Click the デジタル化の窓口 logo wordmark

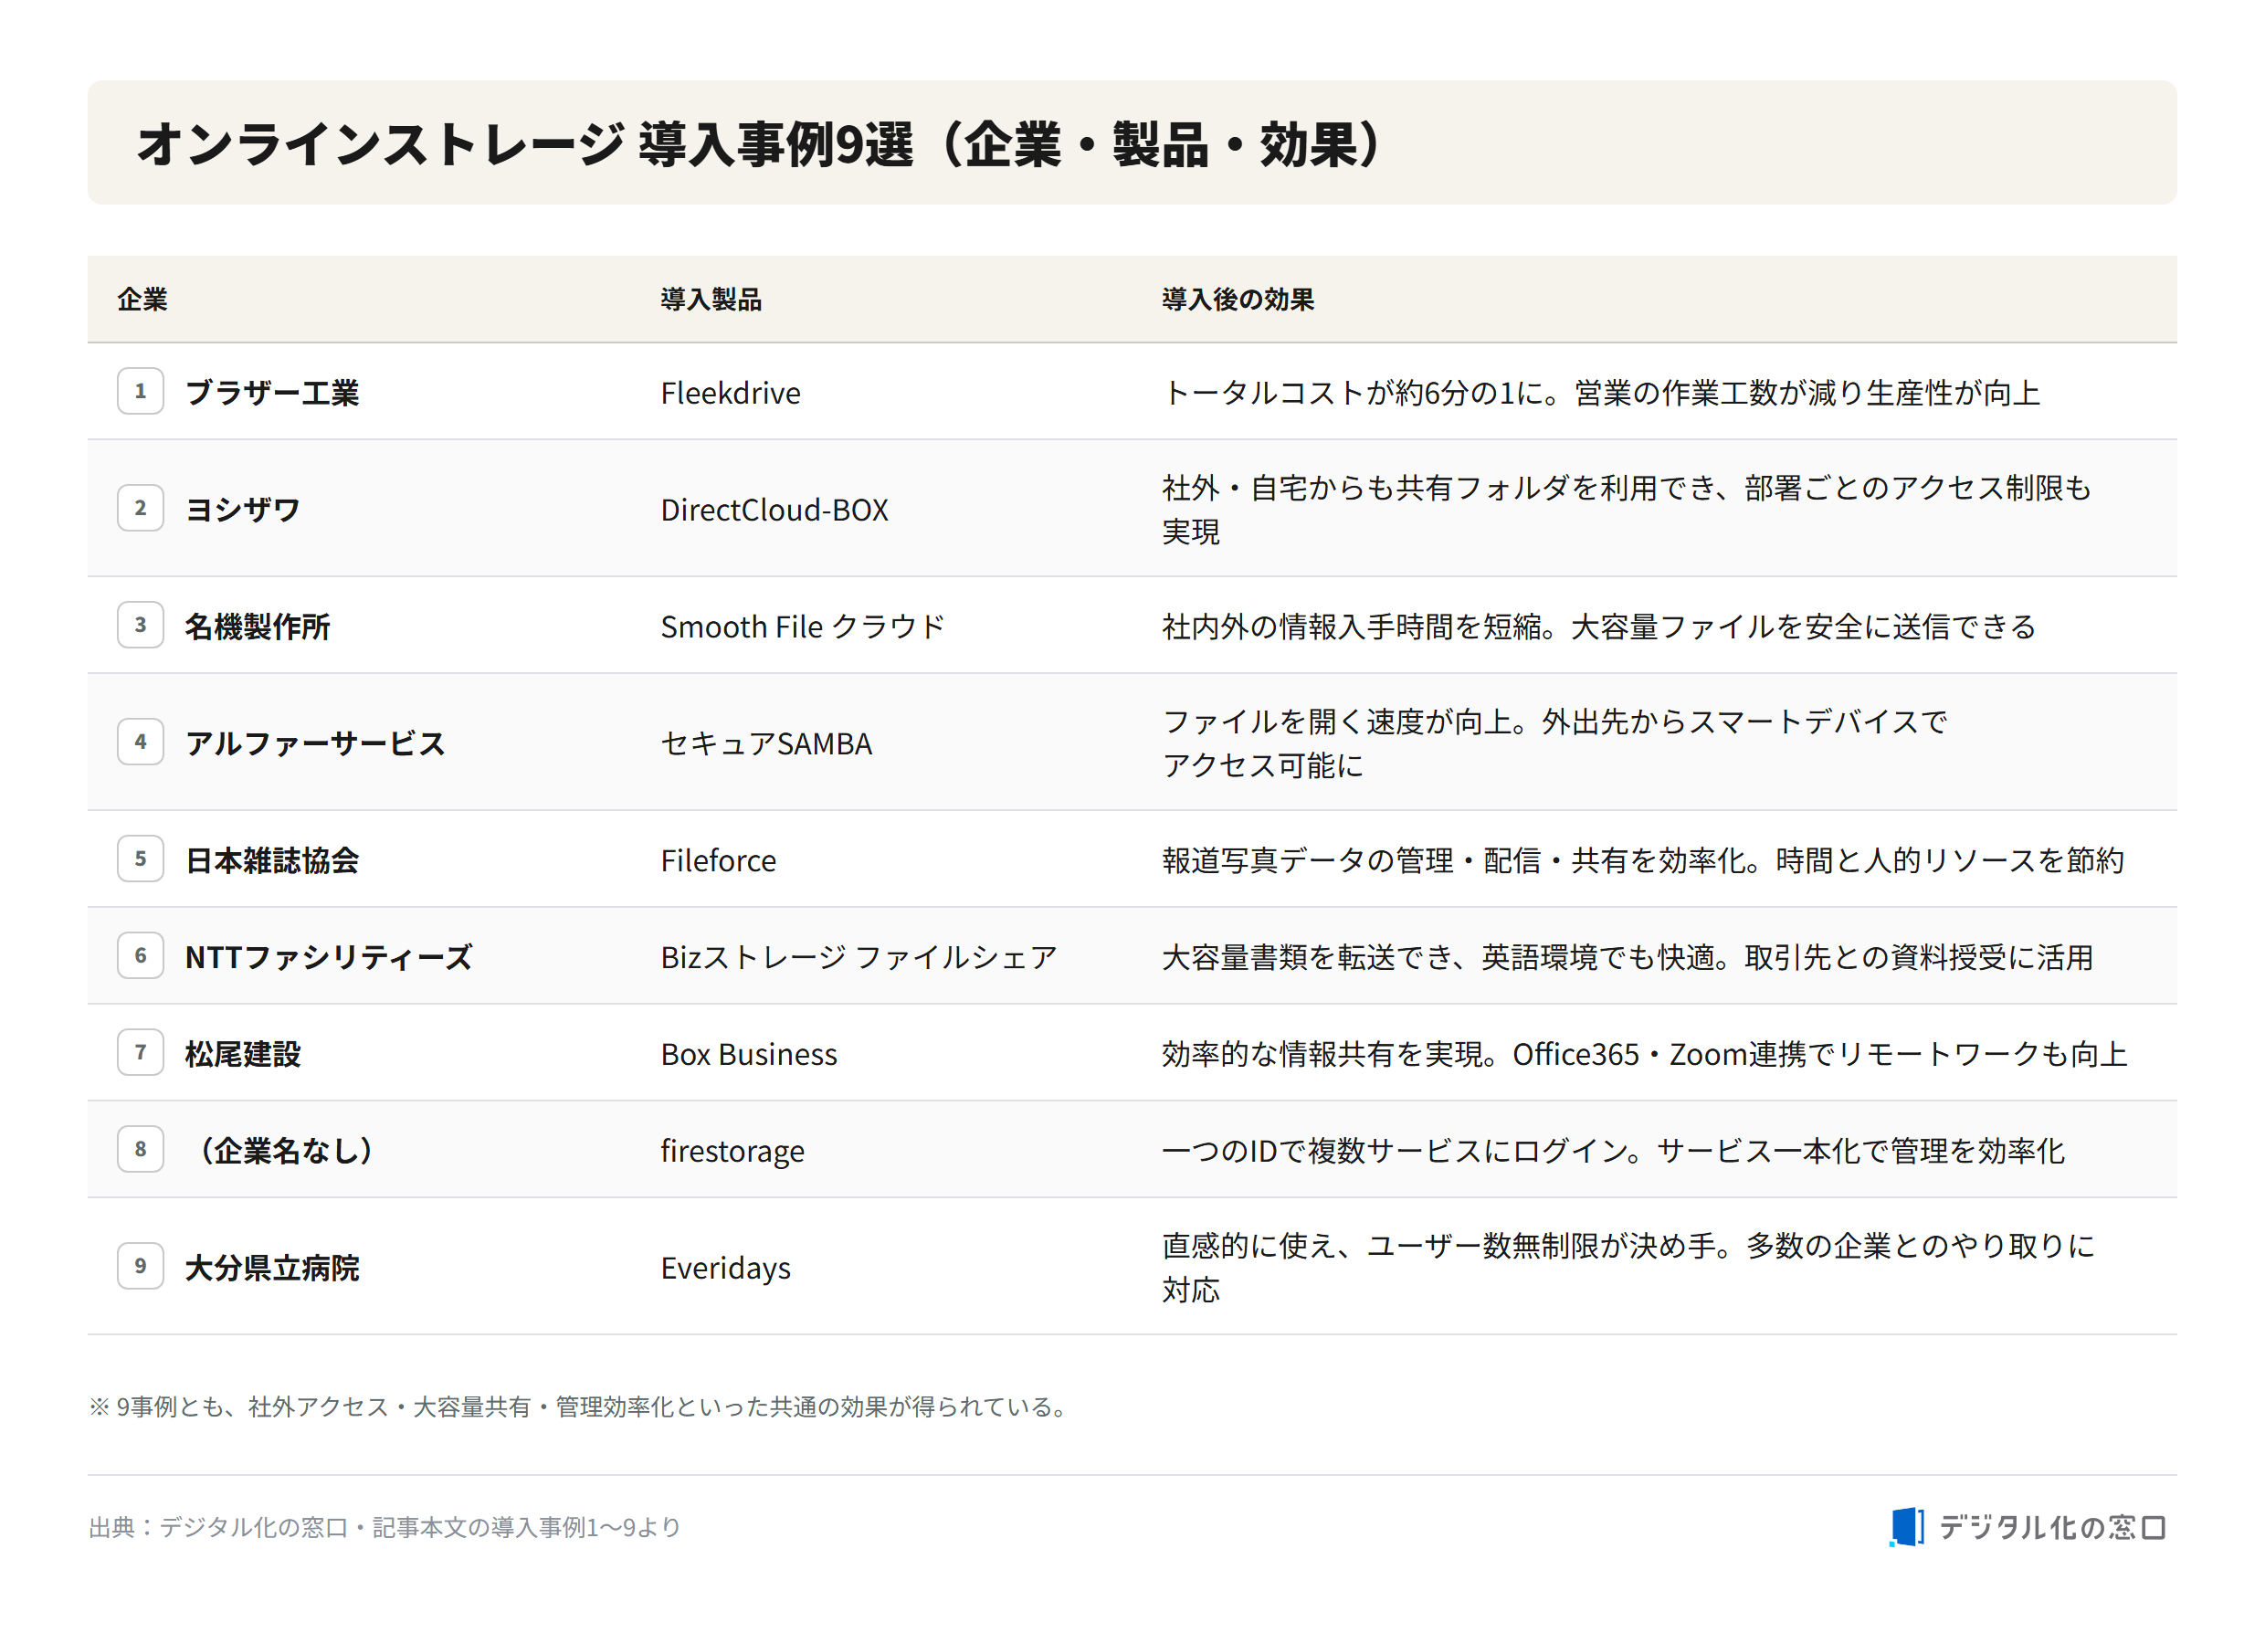point(2052,1527)
